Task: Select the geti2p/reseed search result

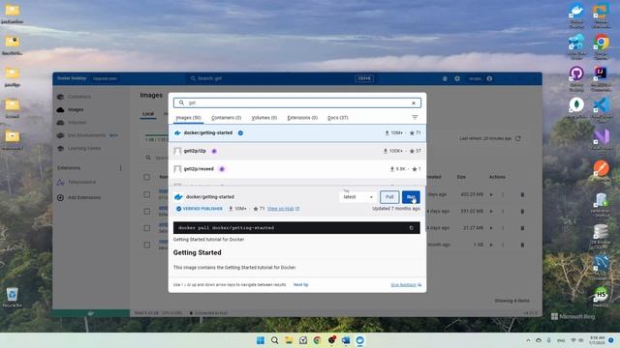Action: pos(297,169)
